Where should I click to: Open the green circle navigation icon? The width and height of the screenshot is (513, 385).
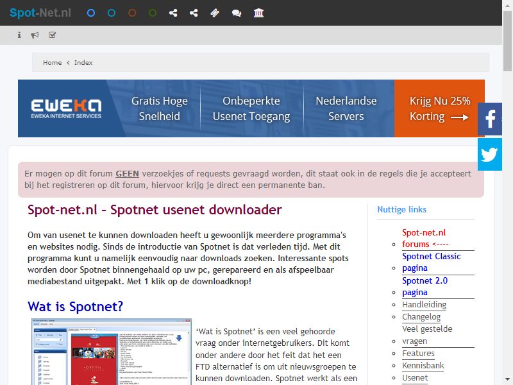[153, 13]
